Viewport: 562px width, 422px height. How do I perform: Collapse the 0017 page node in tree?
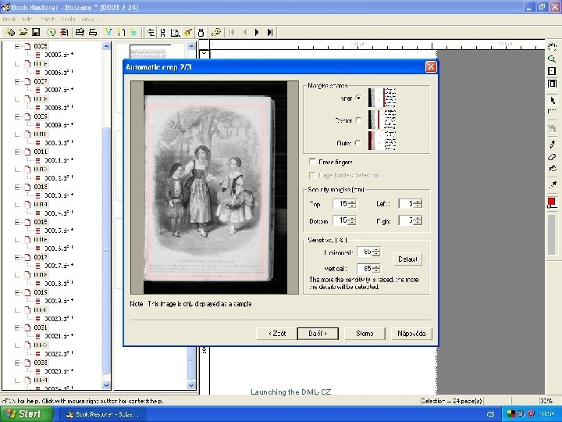pos(17,257)
